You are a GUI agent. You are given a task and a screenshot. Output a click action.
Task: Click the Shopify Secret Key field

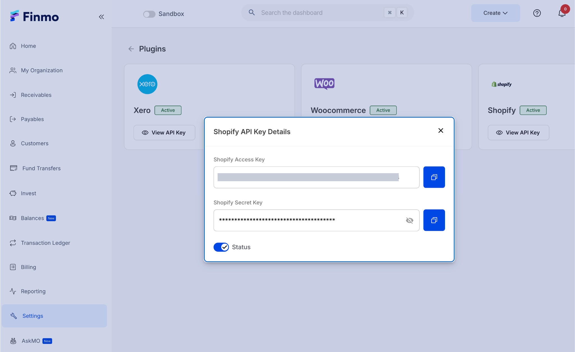(316, 220)
